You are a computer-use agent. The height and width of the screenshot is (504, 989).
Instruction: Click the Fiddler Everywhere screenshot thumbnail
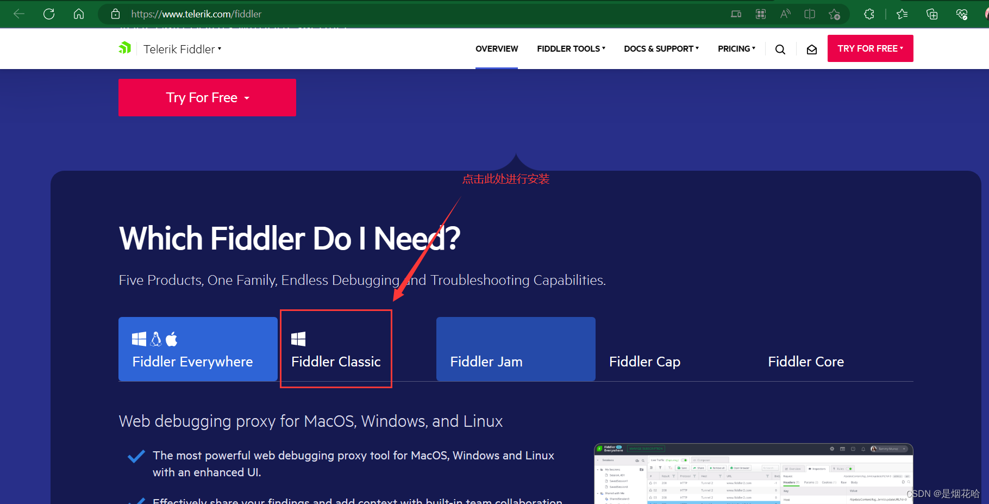pyautogui.click(x=754, y=474)
